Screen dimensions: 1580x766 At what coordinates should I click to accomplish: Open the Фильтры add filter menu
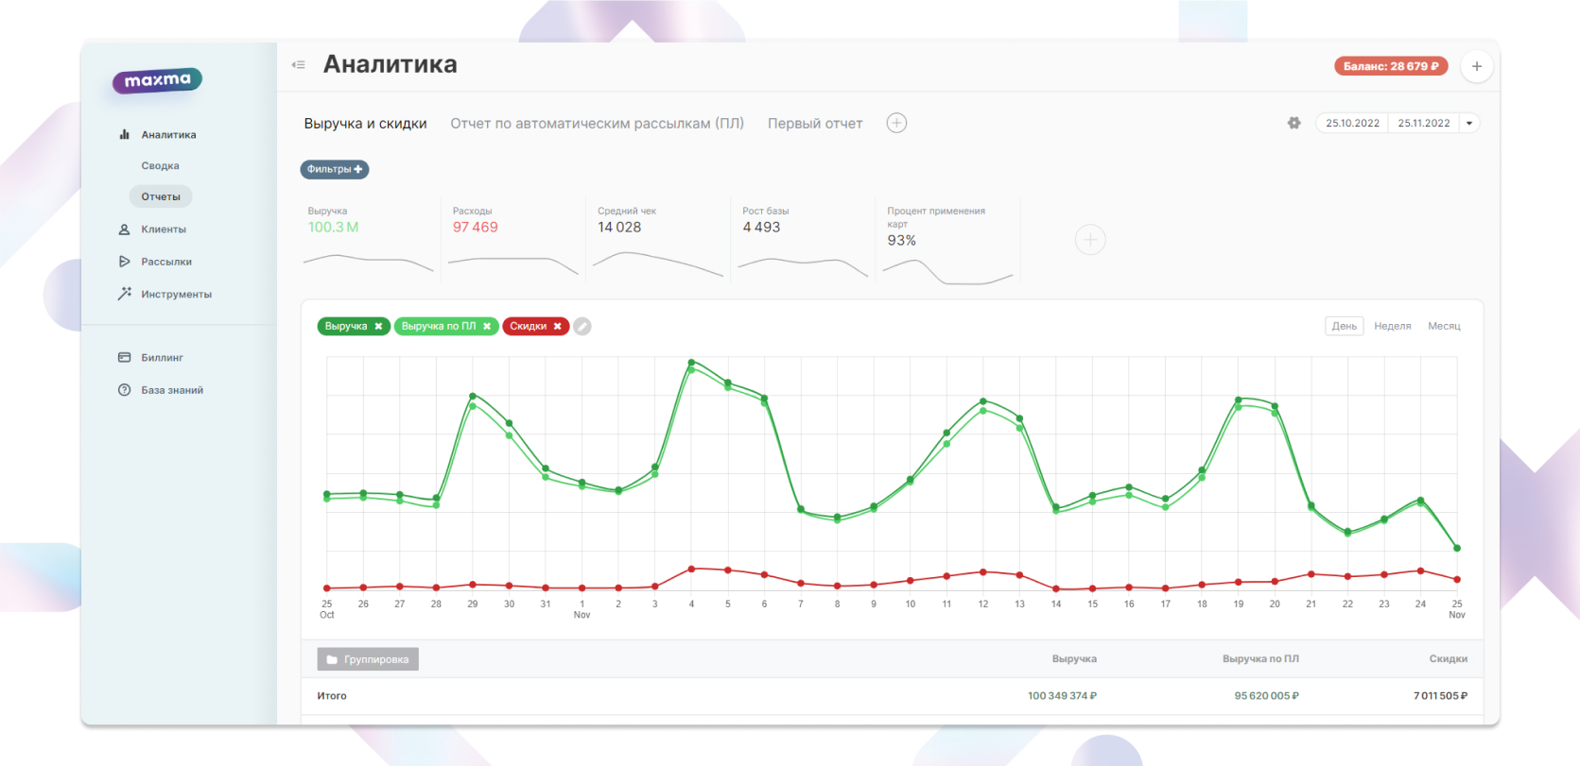335,169
